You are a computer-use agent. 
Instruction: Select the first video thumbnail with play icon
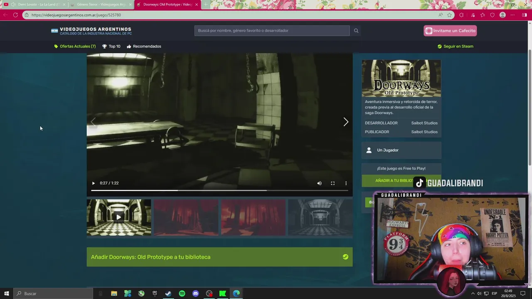[119, 217]
